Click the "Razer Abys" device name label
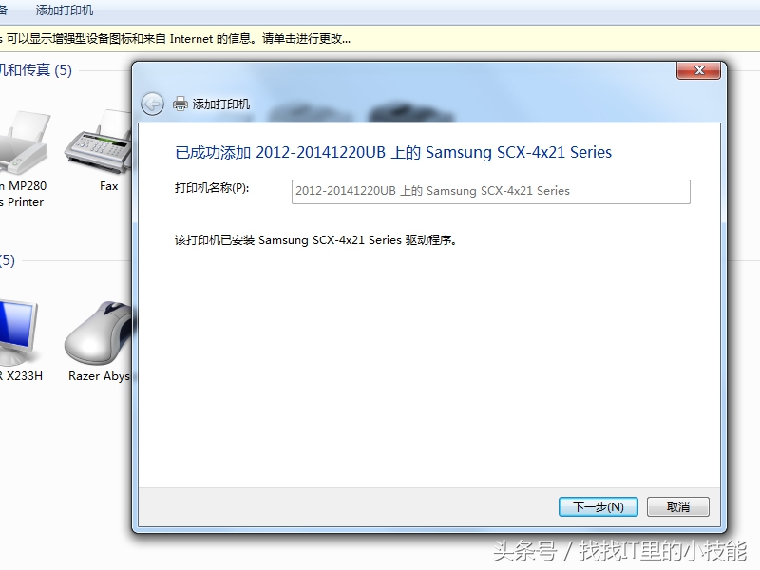 (100, 376)
